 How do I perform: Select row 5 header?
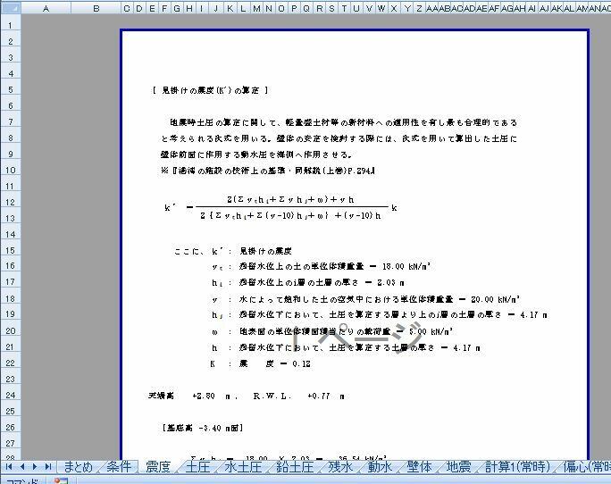11,89
